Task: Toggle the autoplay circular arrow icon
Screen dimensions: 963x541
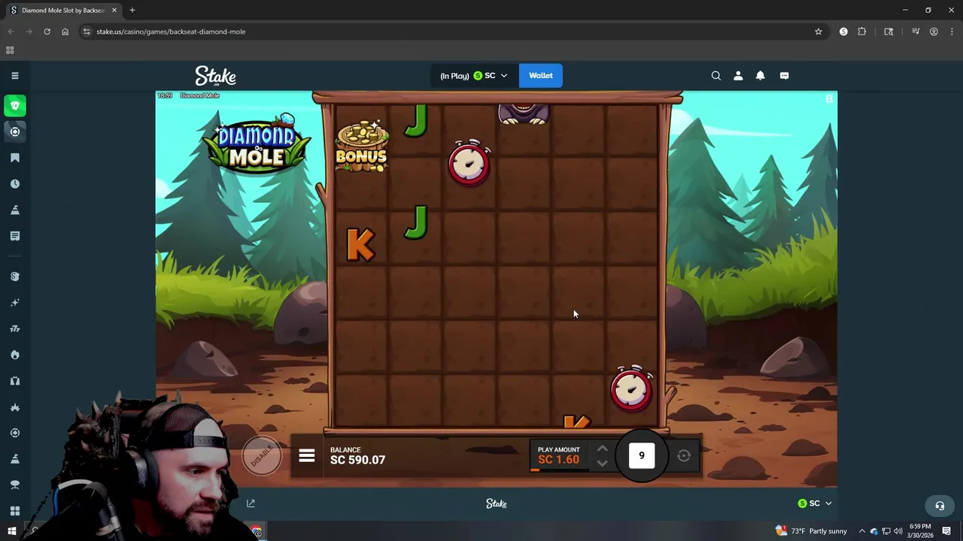Action: [684, 455]
